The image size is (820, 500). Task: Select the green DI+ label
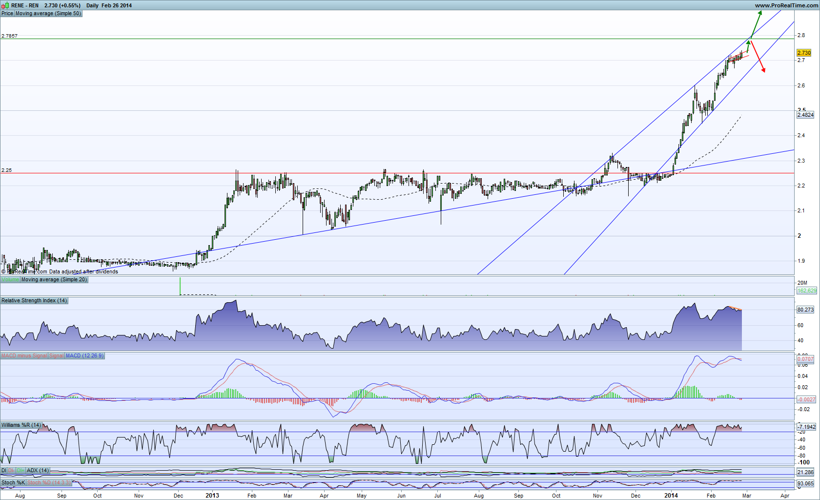21,470
